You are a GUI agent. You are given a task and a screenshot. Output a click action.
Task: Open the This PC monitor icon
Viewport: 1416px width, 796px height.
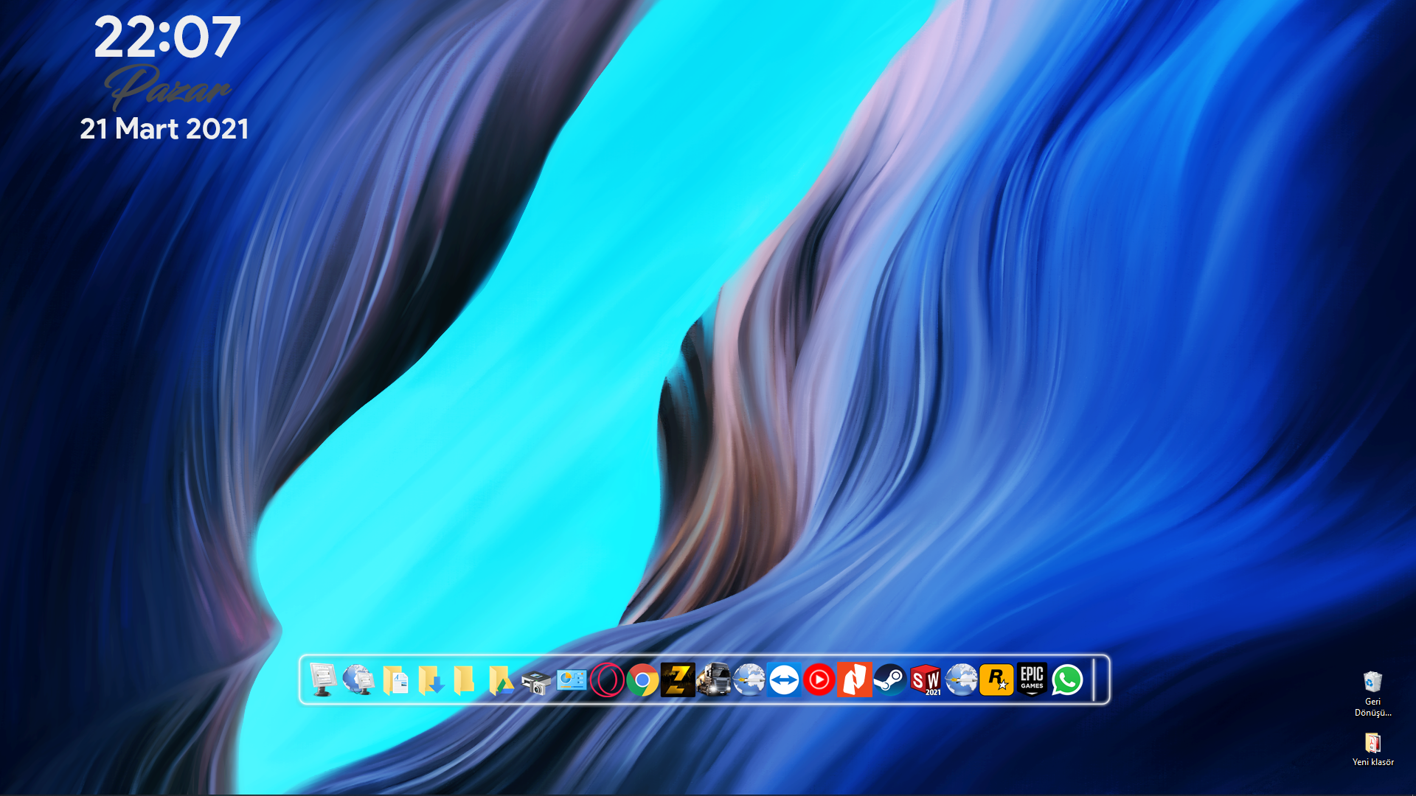324,680
